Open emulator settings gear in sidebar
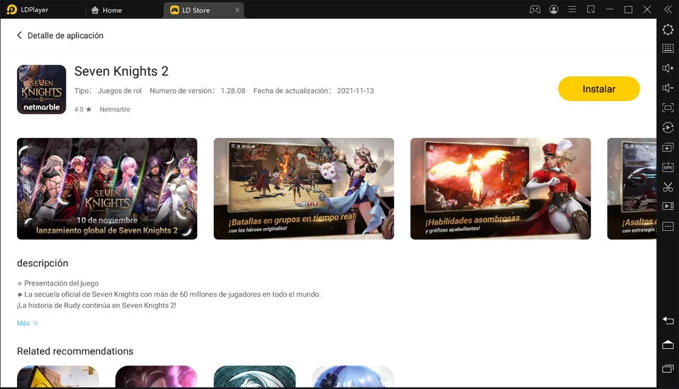Image resolution: width=679 pixels, height=389 pixels. 668,30
